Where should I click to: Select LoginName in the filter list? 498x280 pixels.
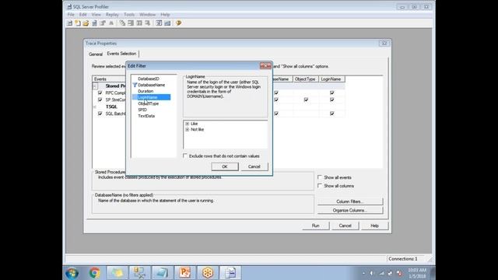(x=151, y=97)
